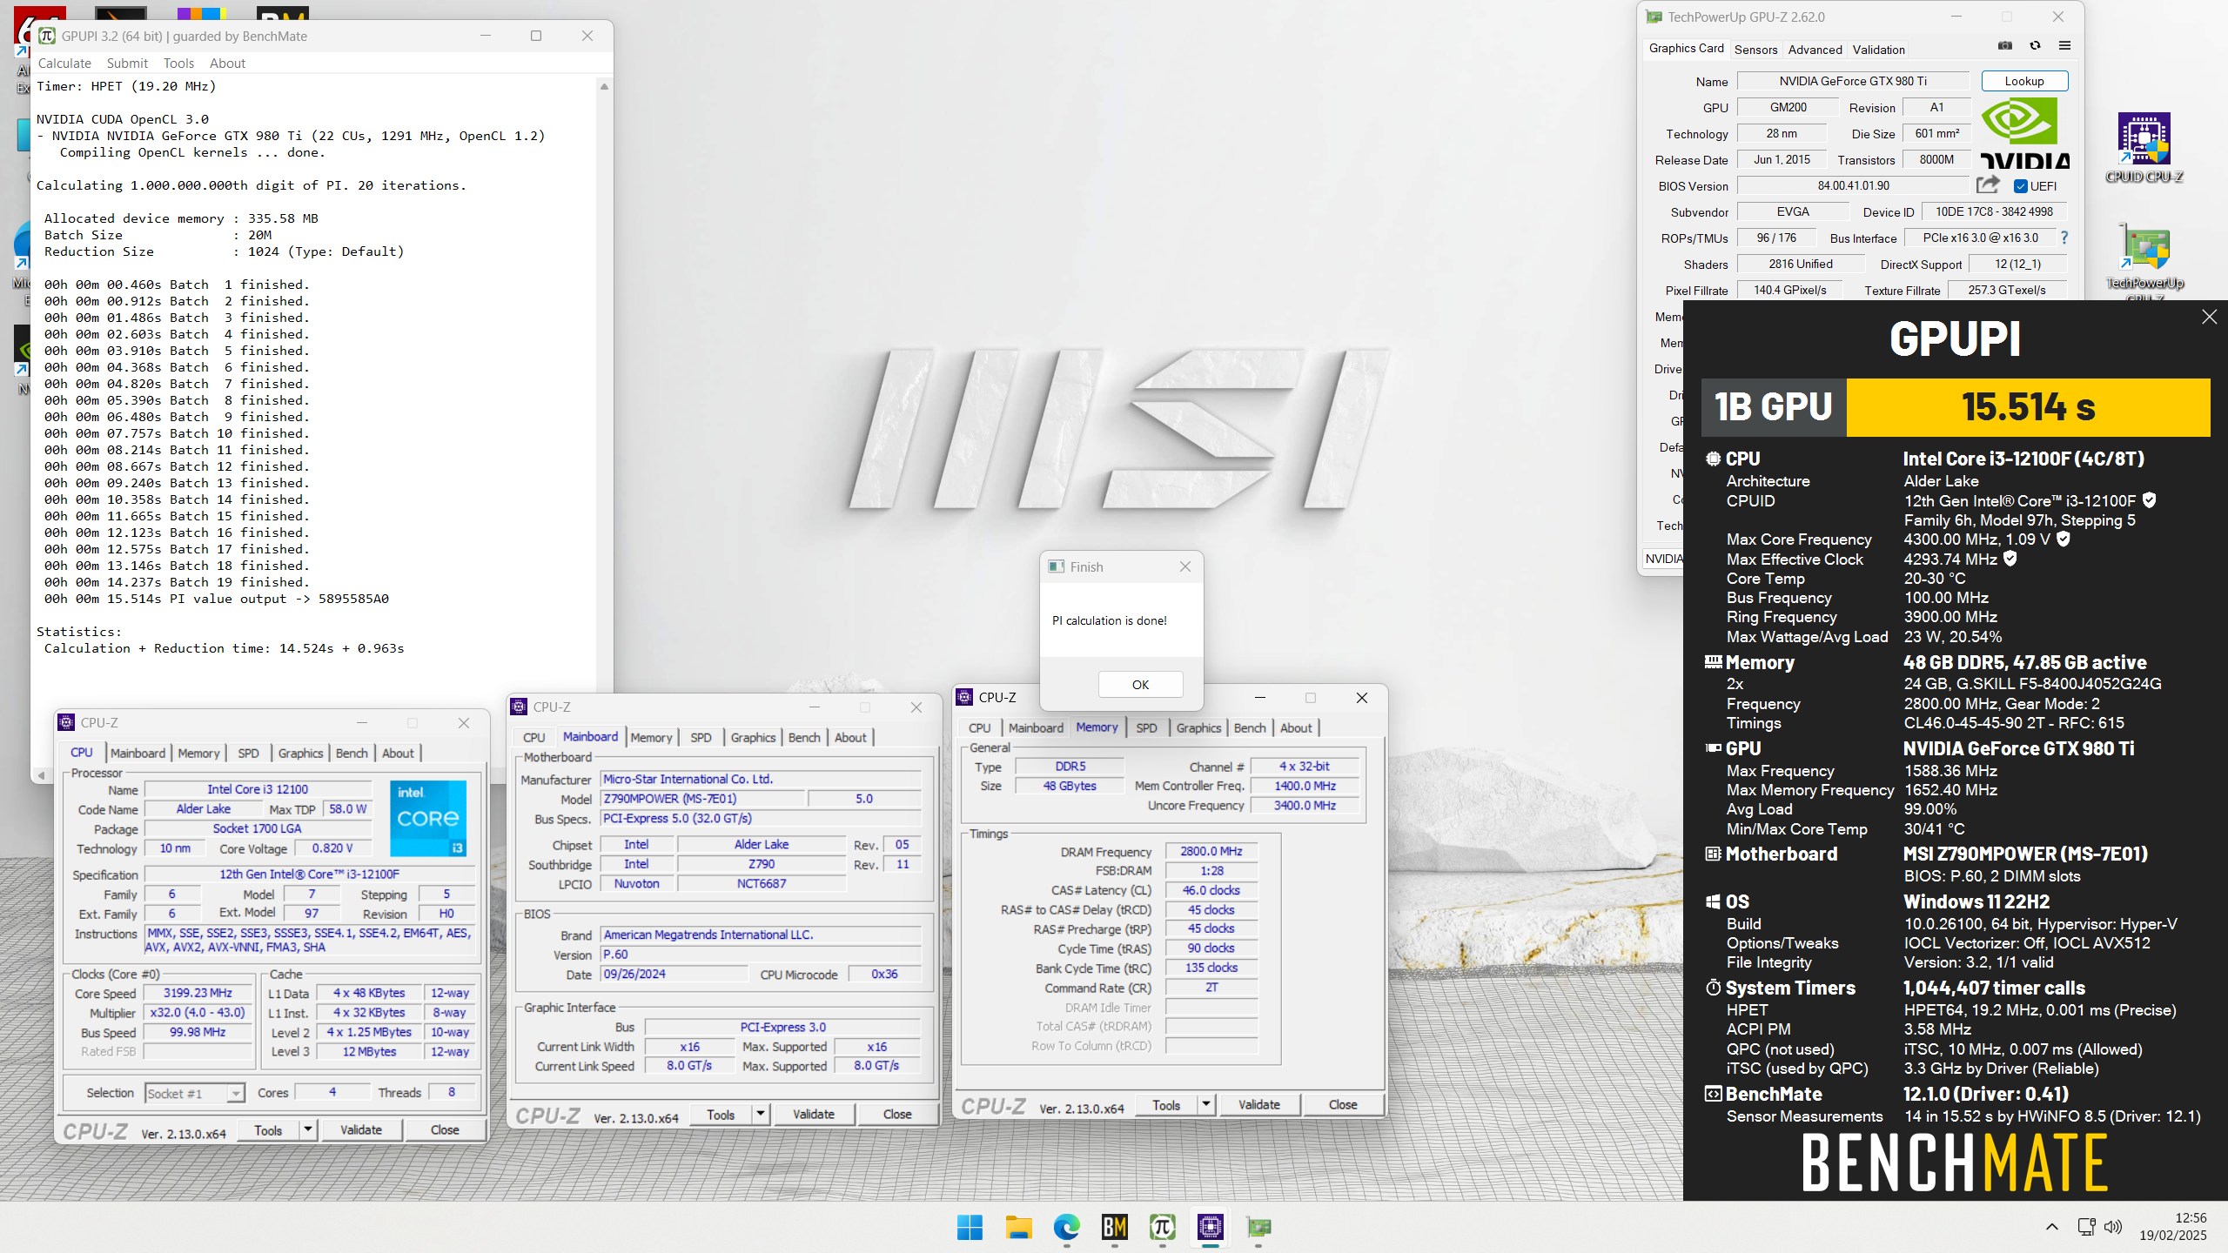Open the clock showing 12:56 19/02/2025
The height and width of the screenshot is (1253, 2228).
coord(2173,1227)
